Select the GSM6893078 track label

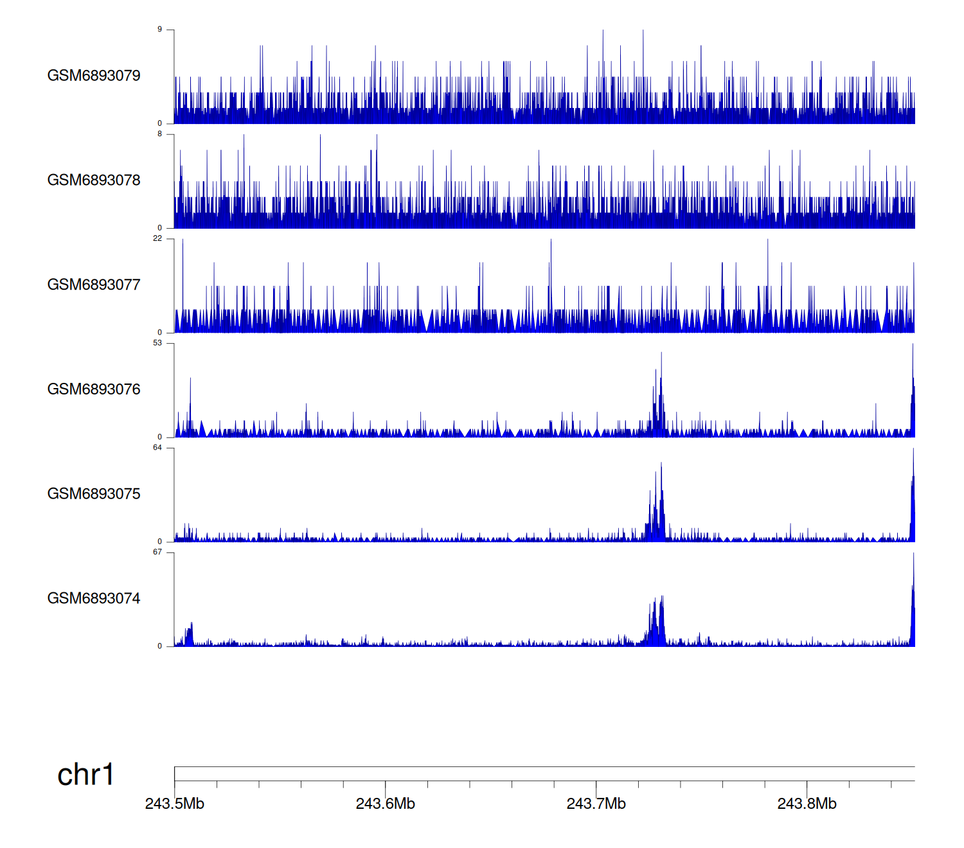point(94,181)
